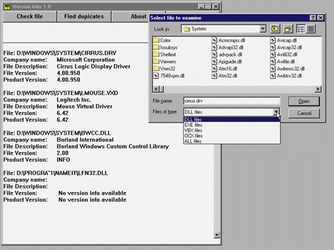
Task: Click the File name input field
Action: (x=232, y=101)
